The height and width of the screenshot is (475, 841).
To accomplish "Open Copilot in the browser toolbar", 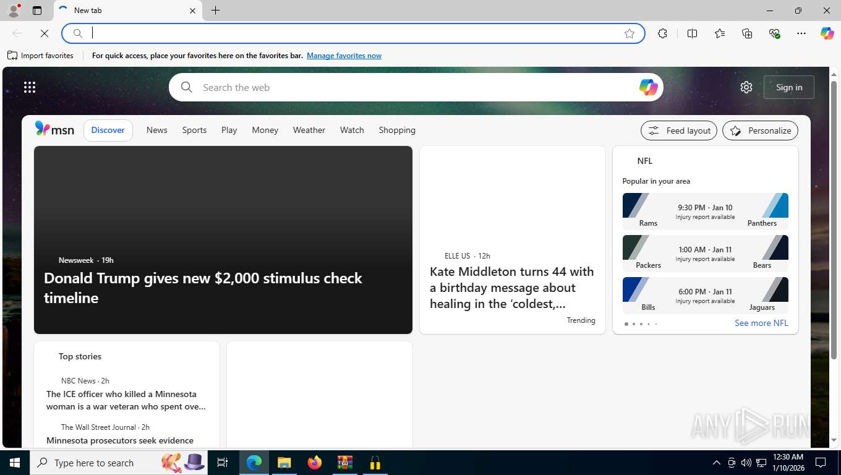I will tap(827, 33).
